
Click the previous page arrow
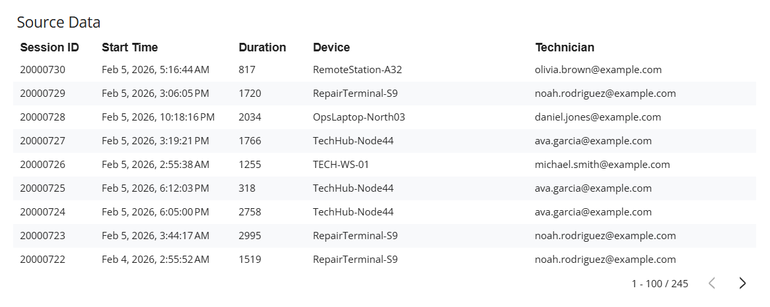712,283
